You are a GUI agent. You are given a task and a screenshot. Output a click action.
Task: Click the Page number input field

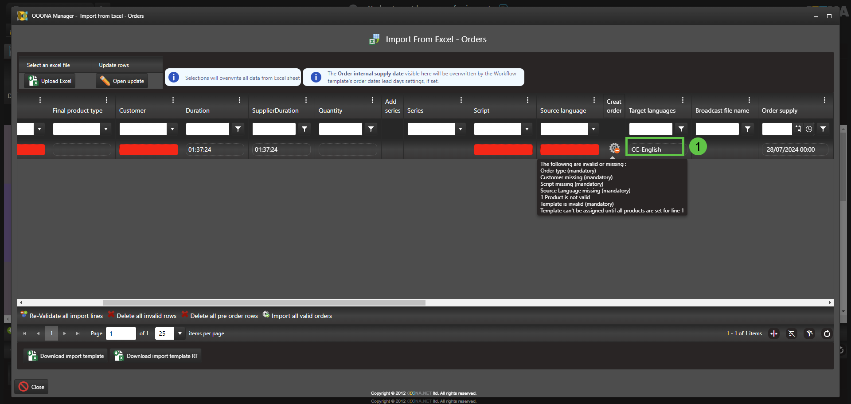121,333
